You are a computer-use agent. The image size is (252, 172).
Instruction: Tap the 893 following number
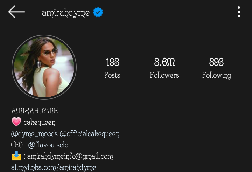click(x=216, y=62)
